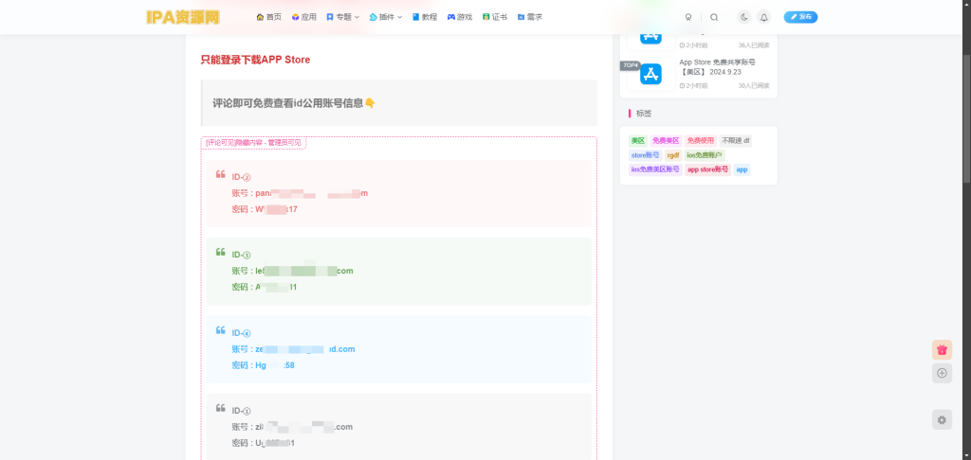
Task: Open the 应用 apps menu item
Action: click(304, 17)
